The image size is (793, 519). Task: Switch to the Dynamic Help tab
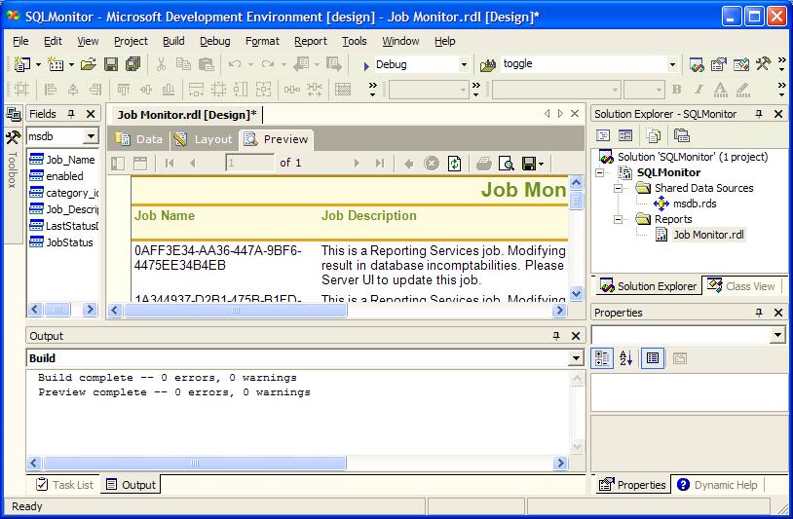click(x=717, y=485)
